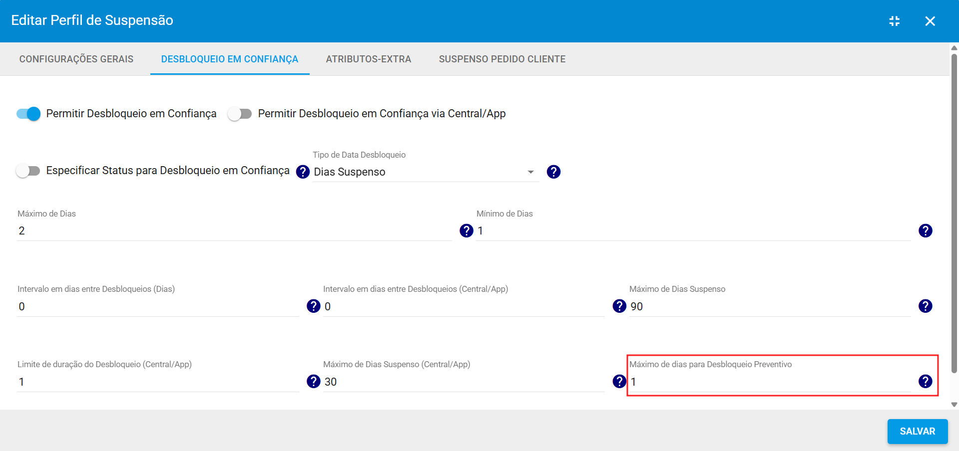Click the Dias Suspenso dropdown arrow
Image resolution: width=959 pixels, height=451 pixels.
coord(530,172)
